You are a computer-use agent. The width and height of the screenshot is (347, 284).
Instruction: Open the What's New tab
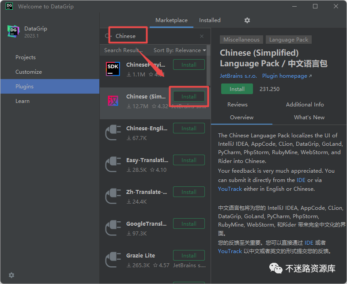tap(309, 117)
